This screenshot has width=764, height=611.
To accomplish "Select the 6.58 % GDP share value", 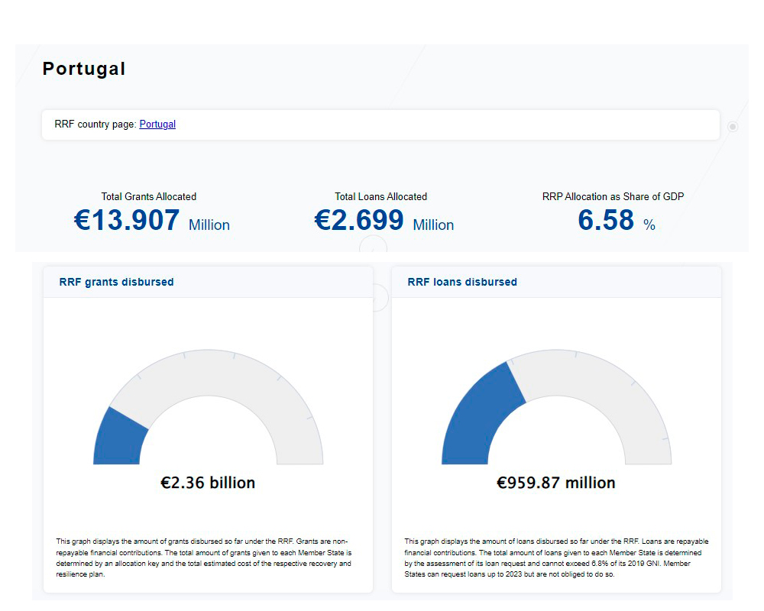I will pyautogui.click(x=617, y=220).
